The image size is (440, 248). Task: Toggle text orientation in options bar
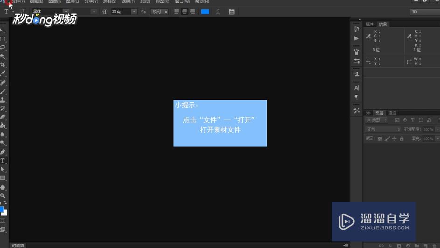click(x=23, y=12)
